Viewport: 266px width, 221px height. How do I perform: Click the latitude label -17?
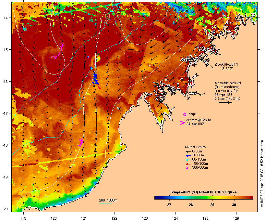point(5,113)
